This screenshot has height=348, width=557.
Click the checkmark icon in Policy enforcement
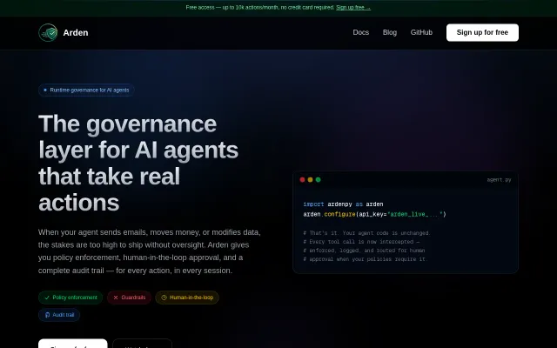point(47,298)
